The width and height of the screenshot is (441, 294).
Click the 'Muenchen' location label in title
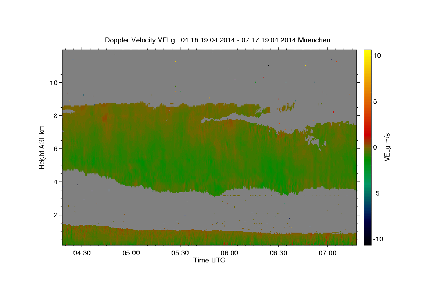point(314,40)
